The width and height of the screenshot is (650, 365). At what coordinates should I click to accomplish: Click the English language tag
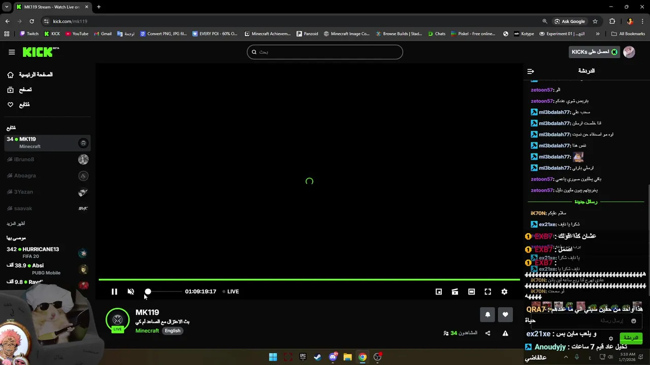click(173, 331)
